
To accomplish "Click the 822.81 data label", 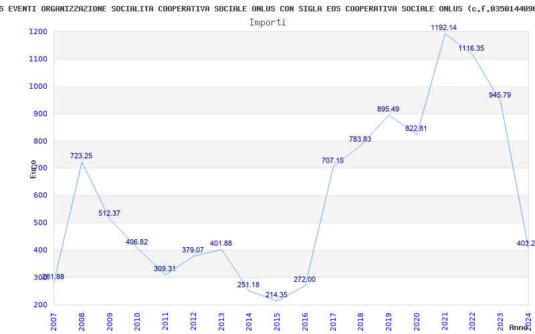I will 416,128.
